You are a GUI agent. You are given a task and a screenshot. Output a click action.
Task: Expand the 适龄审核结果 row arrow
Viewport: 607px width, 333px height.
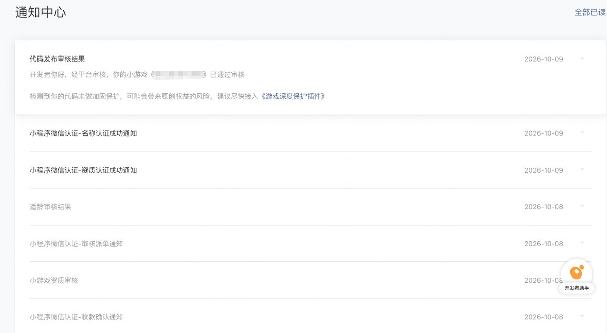point(582,206)
